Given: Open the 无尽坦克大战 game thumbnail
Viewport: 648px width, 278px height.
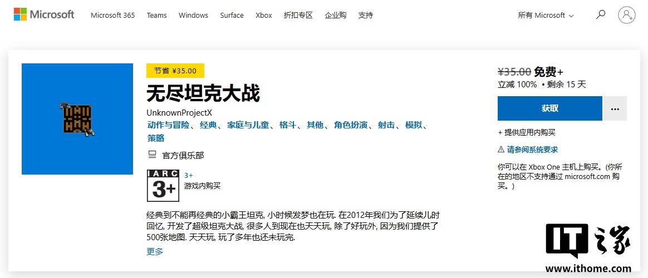Looking at the screenshot, I should click(77, 119).
